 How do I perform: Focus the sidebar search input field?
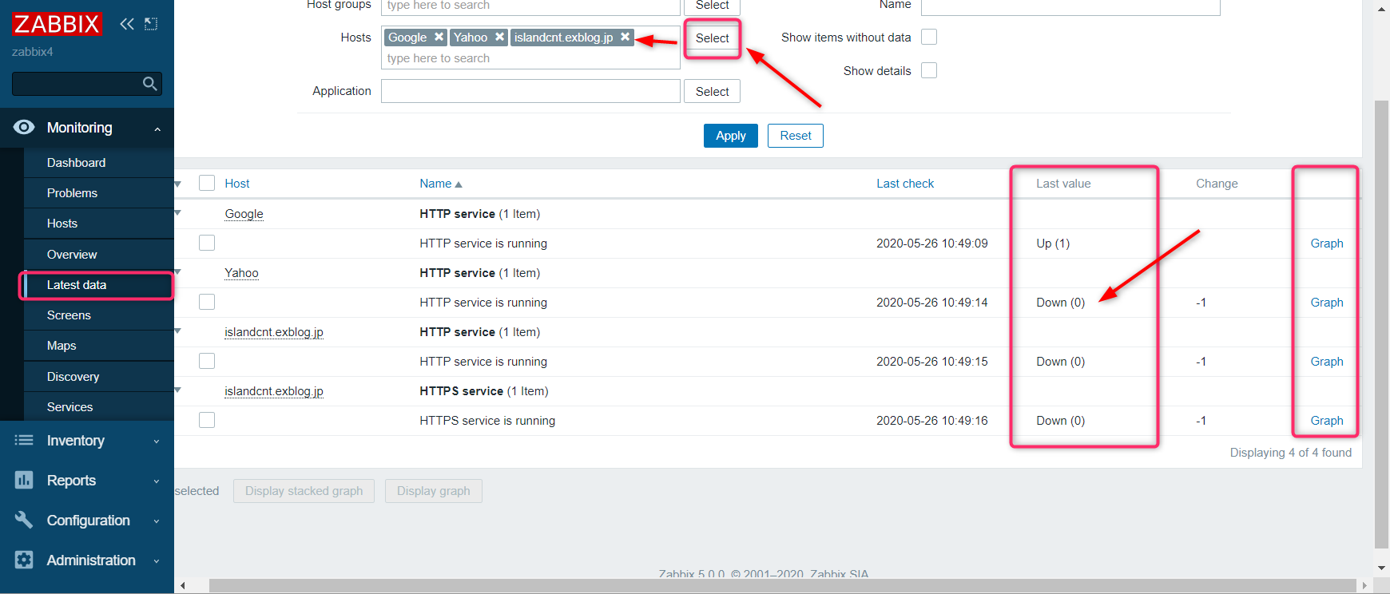[x=76, y=84]
